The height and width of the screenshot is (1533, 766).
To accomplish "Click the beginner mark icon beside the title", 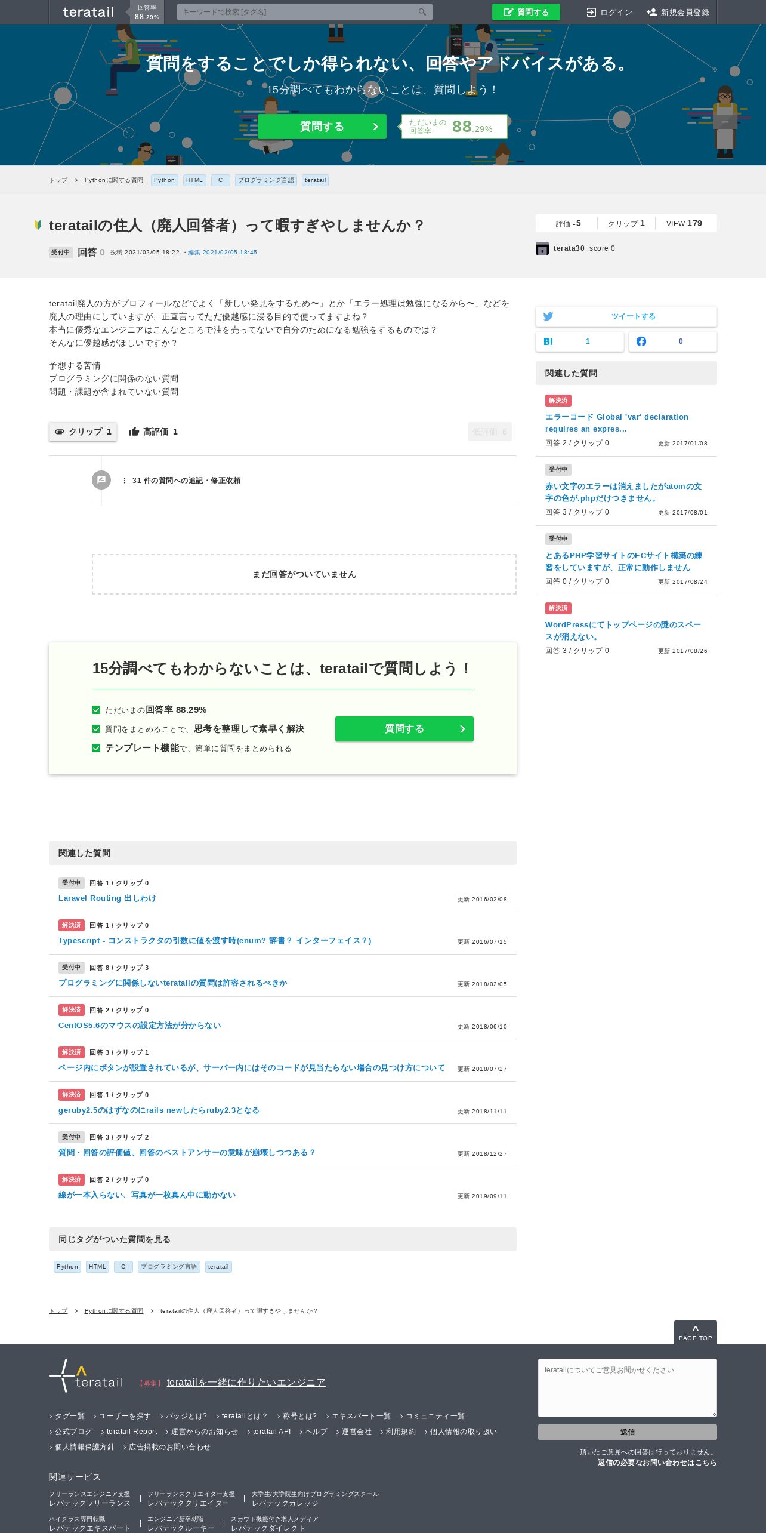I will point(38,225).
